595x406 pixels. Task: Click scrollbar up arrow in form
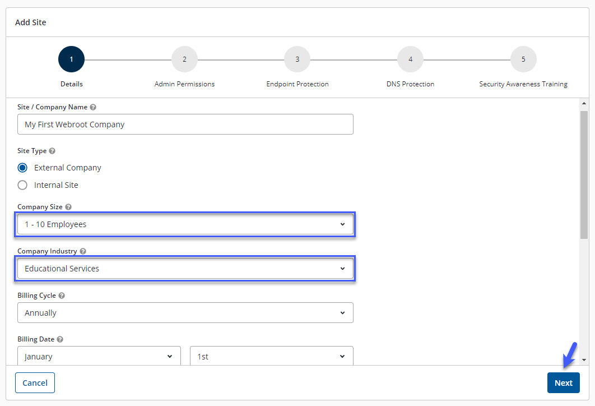[x=584, y=104]
